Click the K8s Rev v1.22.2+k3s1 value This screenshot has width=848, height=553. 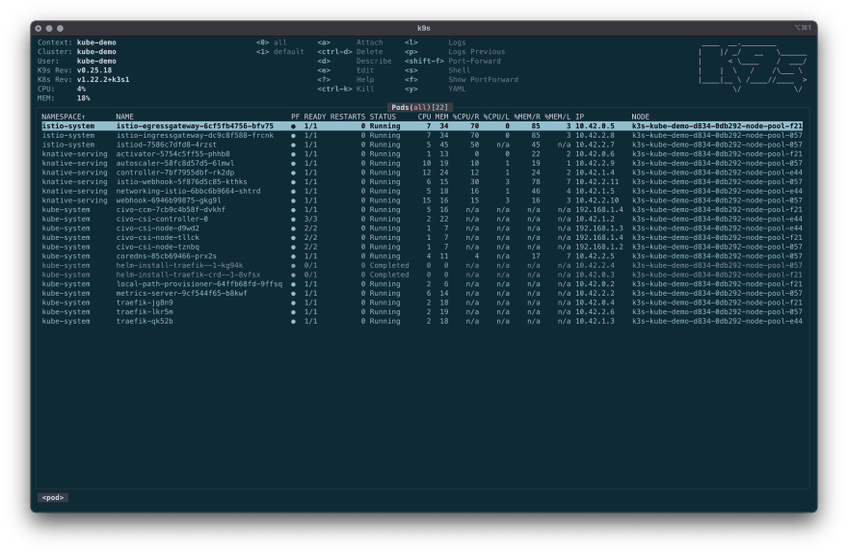click(103, 79)
